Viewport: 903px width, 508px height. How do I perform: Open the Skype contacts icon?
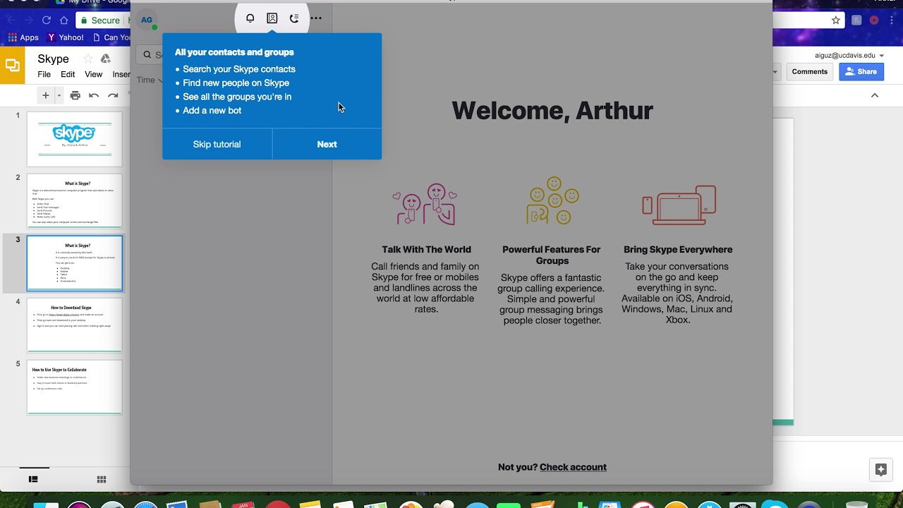point(272,18)
